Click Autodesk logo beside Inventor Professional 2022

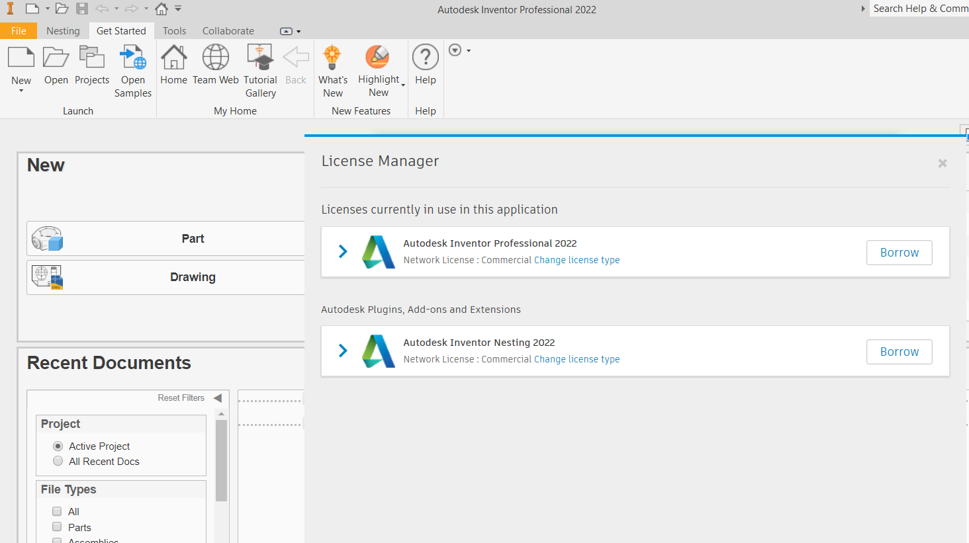[x=379, y=252]
